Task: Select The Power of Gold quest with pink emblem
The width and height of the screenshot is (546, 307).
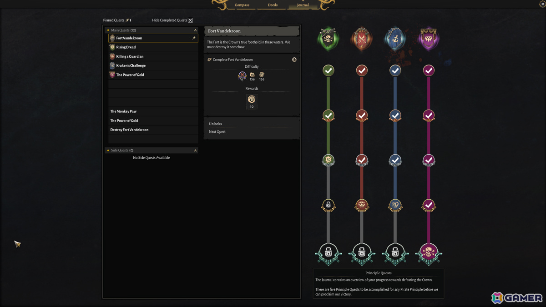Action: point(153,75)
